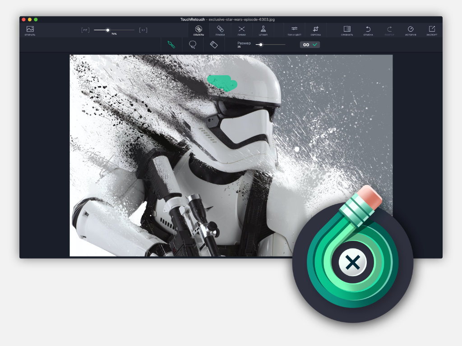Click the green marked area on the helmet
This screenshot has height=346, width=462.
(222, 83)
